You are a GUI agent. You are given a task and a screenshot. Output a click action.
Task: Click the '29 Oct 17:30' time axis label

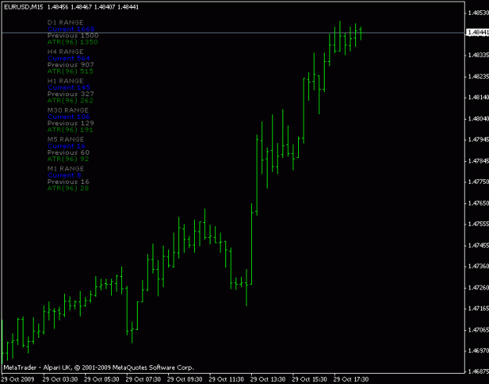351,379
